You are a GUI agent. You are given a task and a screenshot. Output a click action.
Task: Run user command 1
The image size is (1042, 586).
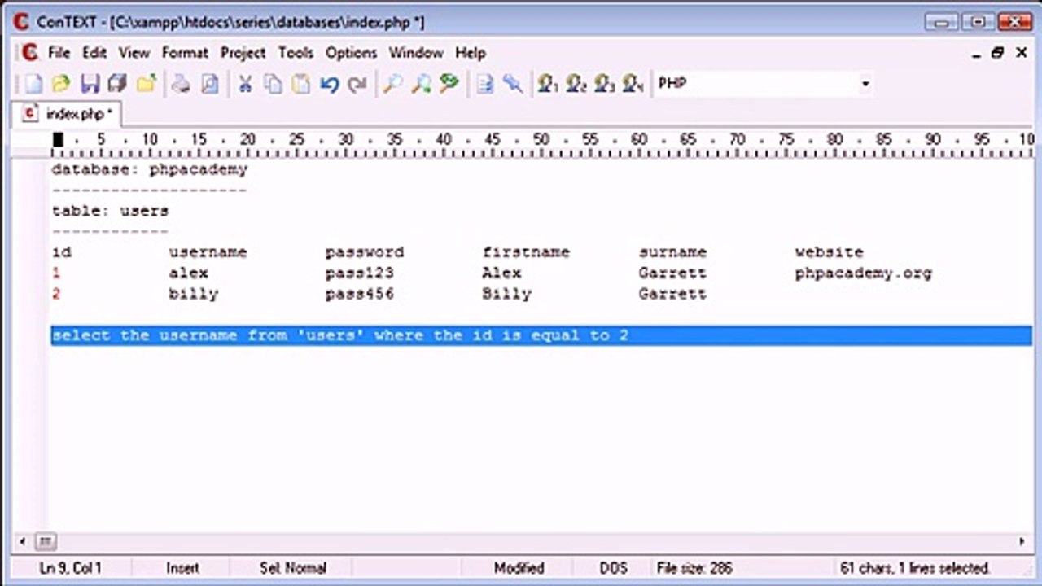(548, 83)
